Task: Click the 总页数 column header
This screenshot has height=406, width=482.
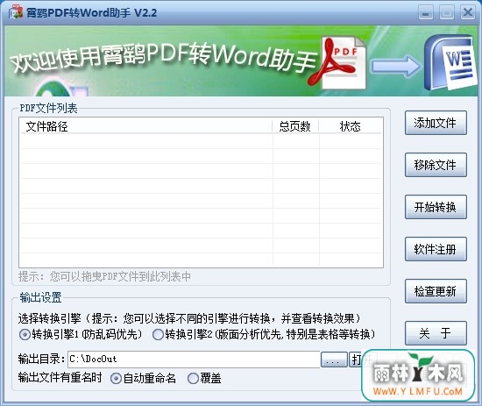Action: pyautogui.click(x=295, y=126)
